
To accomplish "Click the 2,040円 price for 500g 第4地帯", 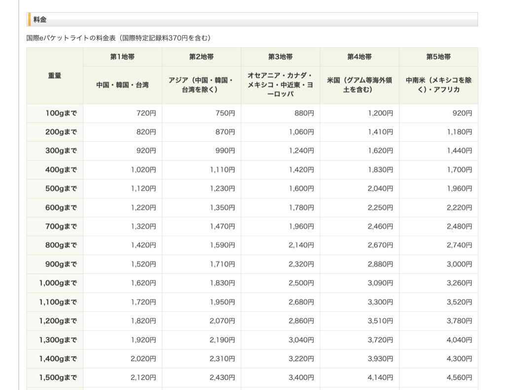I will [x=380, y=189].
